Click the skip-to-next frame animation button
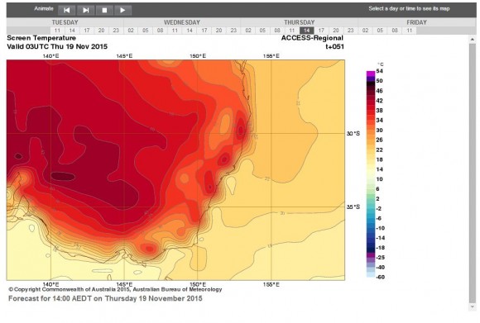 86,10
